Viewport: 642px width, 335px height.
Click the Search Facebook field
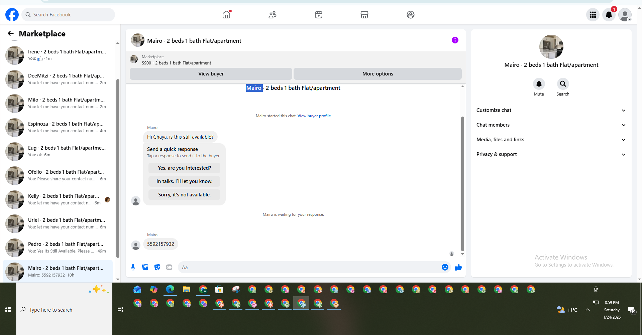[x=69, y=15]
